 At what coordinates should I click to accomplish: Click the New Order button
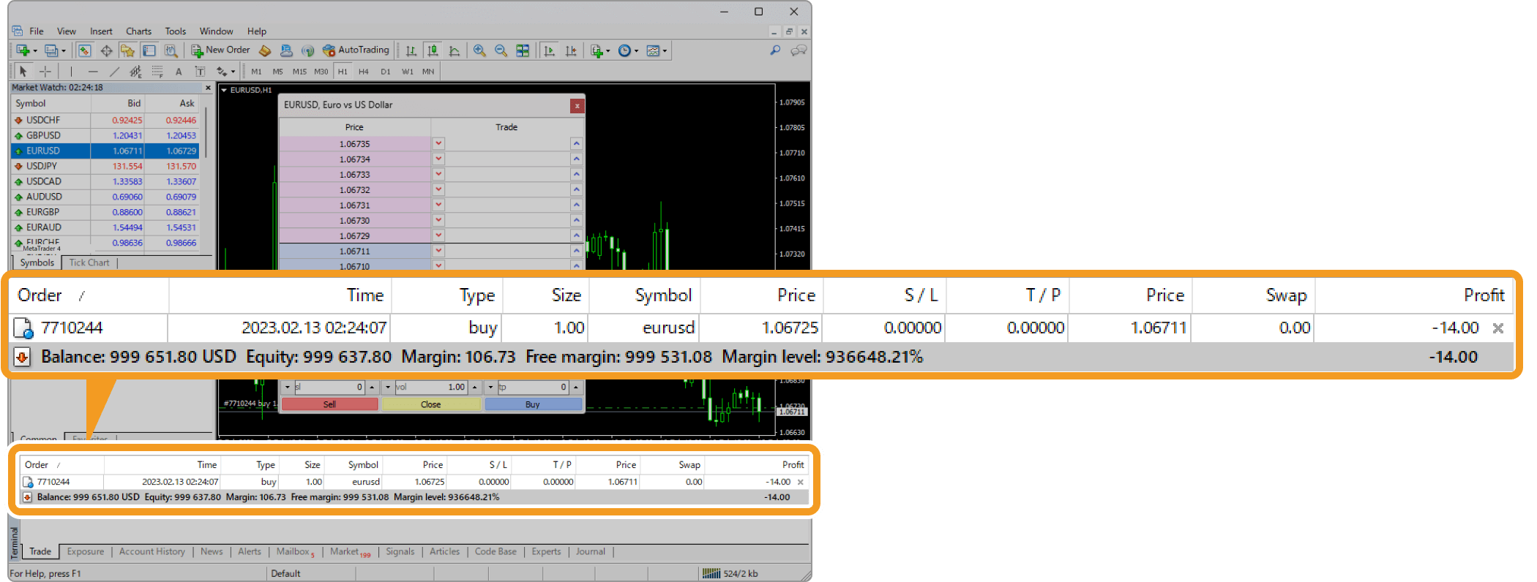(x=220, y=50)
